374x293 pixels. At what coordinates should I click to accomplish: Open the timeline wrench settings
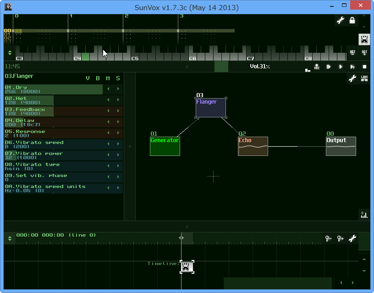[x=352, y=238]
